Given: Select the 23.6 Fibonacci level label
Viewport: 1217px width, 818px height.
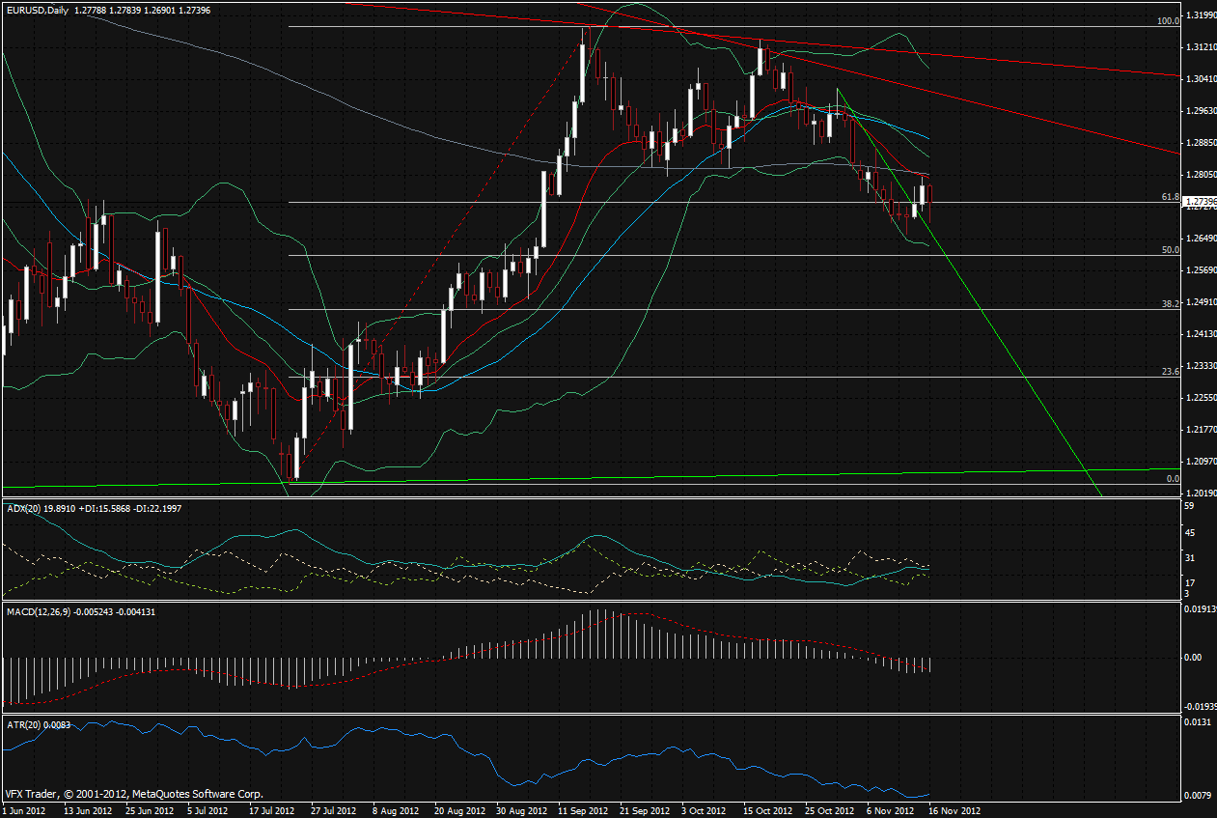Looking at the screenshot, I should click(1170, 371).
